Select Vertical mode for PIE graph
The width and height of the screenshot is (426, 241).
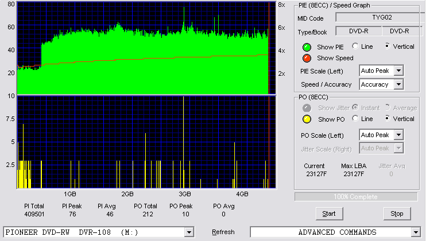click(x=387, y=46)
